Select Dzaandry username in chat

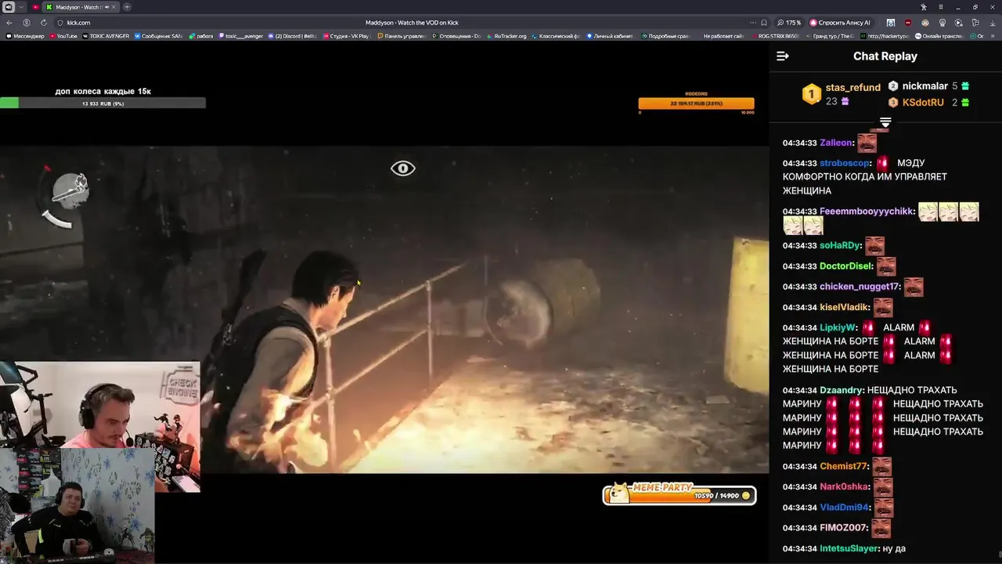click(842, 390)
